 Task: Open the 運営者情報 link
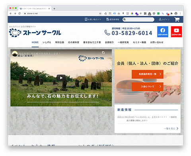[113, 19]
